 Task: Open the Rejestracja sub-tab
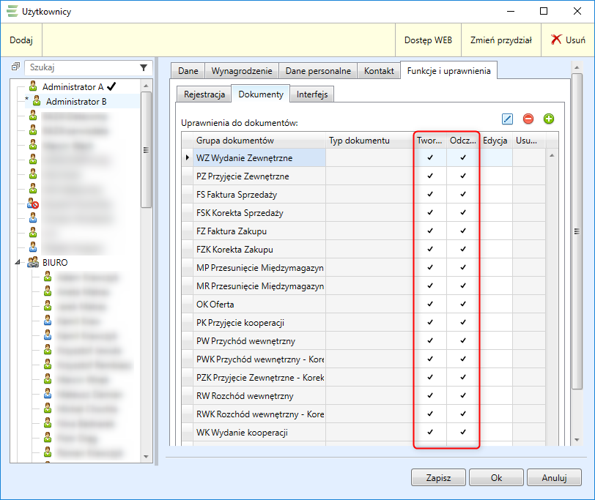(x=204, y=94)
